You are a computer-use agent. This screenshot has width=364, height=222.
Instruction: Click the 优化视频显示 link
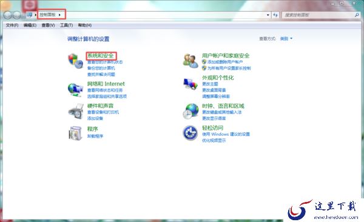point(214,140)
